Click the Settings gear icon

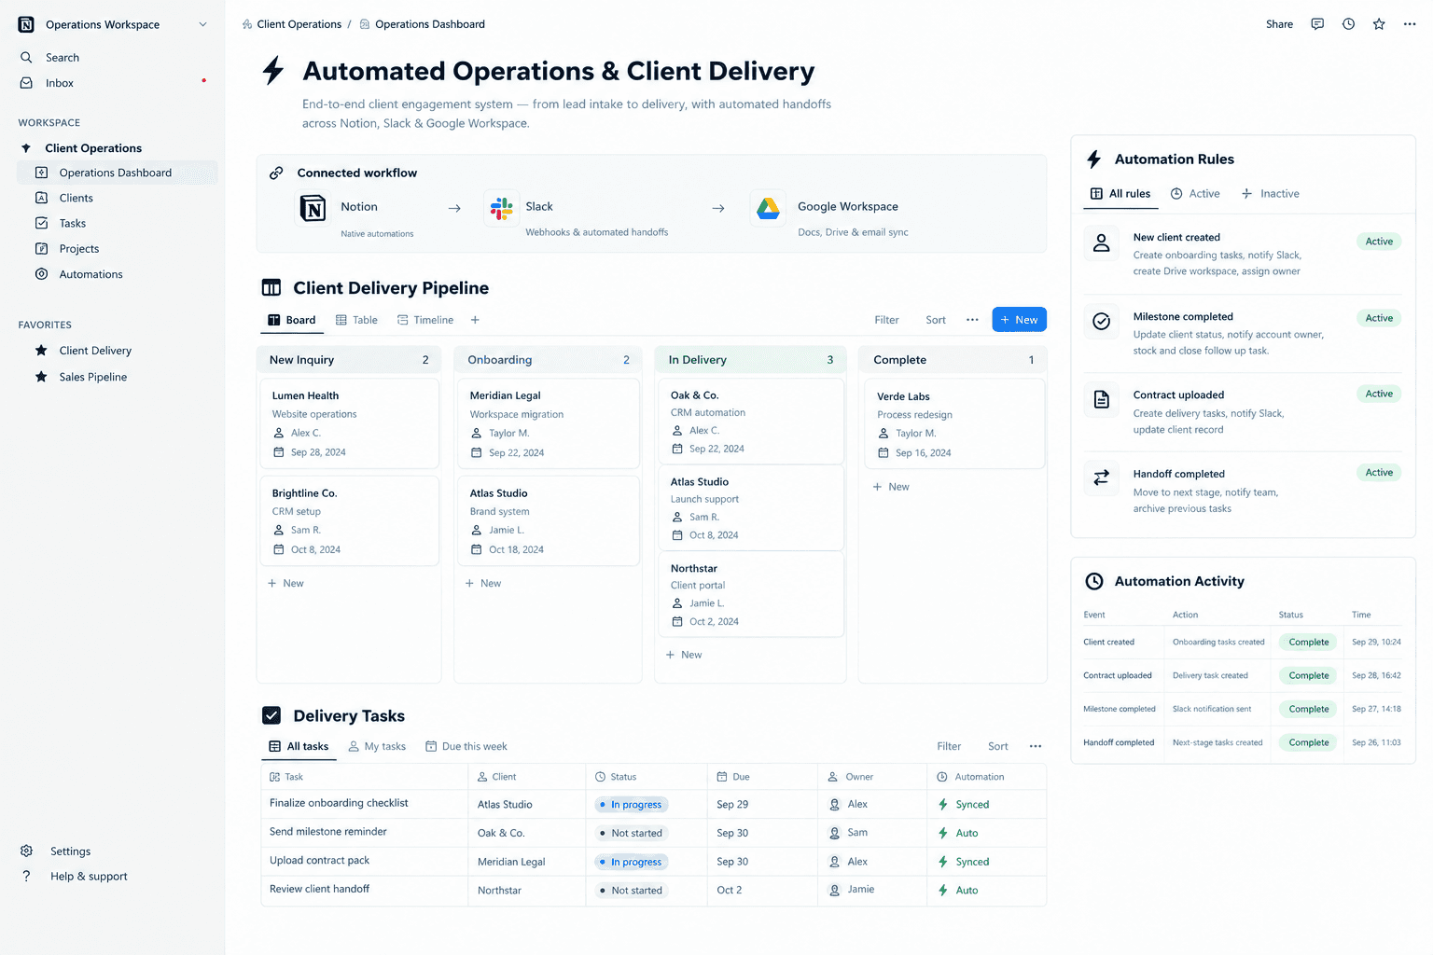point(26,851)
